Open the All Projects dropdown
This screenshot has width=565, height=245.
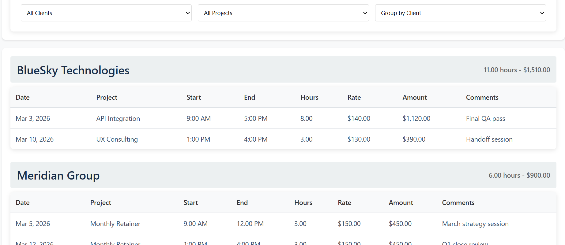pyautogui.click(x=283, y=13)
